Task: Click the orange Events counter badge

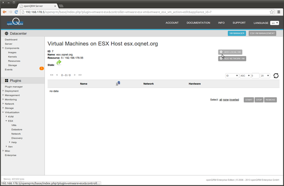Action: point(42,69)
